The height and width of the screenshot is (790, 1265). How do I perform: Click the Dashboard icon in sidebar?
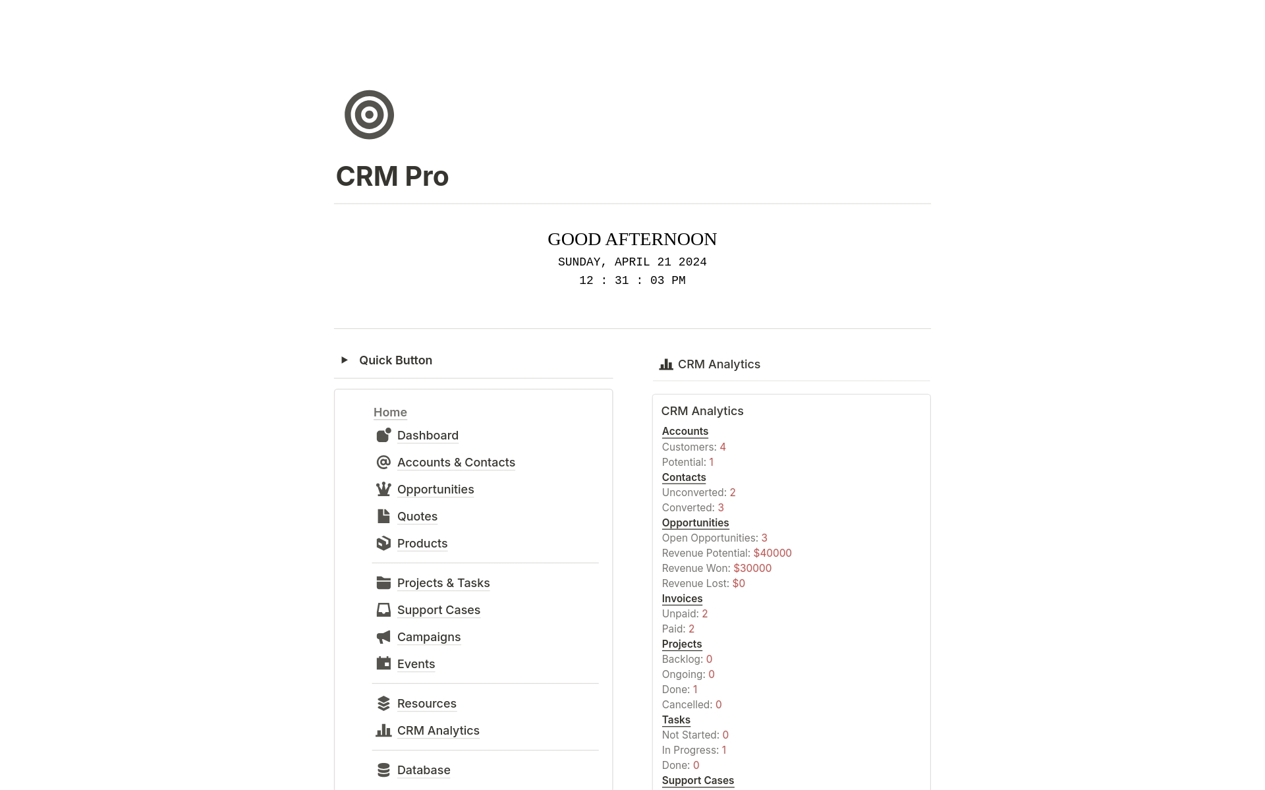point(382,434)
